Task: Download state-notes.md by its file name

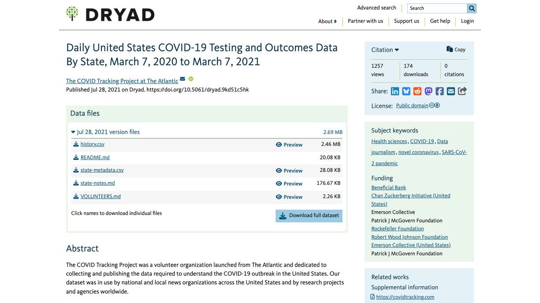Action: (x=97, y=183)
